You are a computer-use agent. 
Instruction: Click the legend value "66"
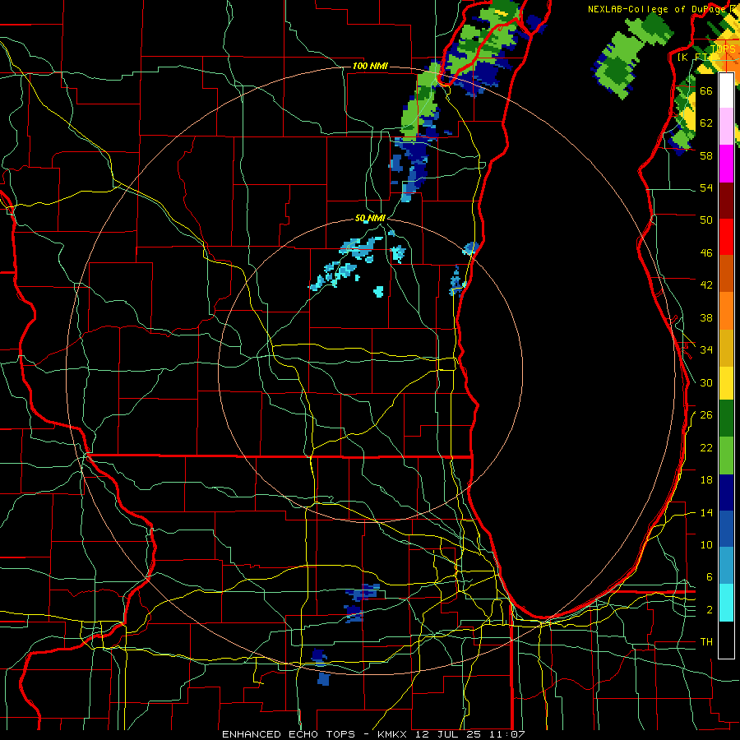coord(706,90)
